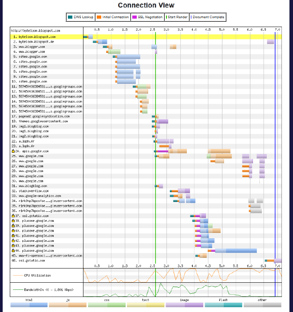Screen dimensions: 293x312
Task: Select row 18. themes.googleusercontent.com
Action: point(146,121)
